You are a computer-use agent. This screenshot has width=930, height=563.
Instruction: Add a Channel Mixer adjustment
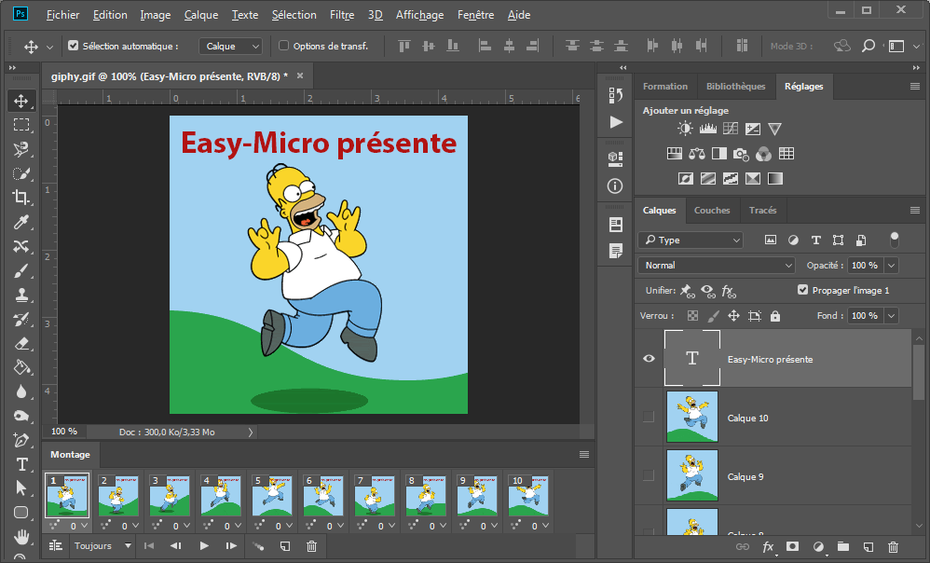764,154
